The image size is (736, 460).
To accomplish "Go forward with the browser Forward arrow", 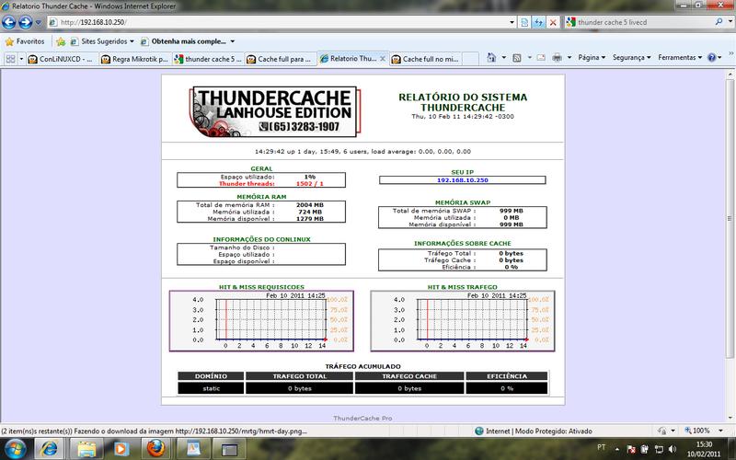I will (x=26, y=22).
